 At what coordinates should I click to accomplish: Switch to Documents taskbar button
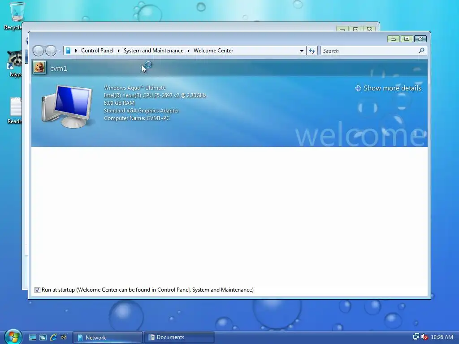179,337
